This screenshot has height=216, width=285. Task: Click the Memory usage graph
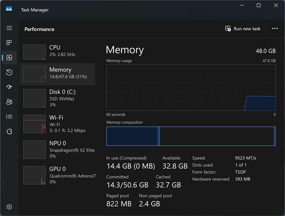pyautogui.click(x=191, y=88)
